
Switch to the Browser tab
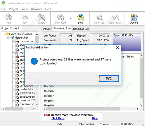pos(47,29)
